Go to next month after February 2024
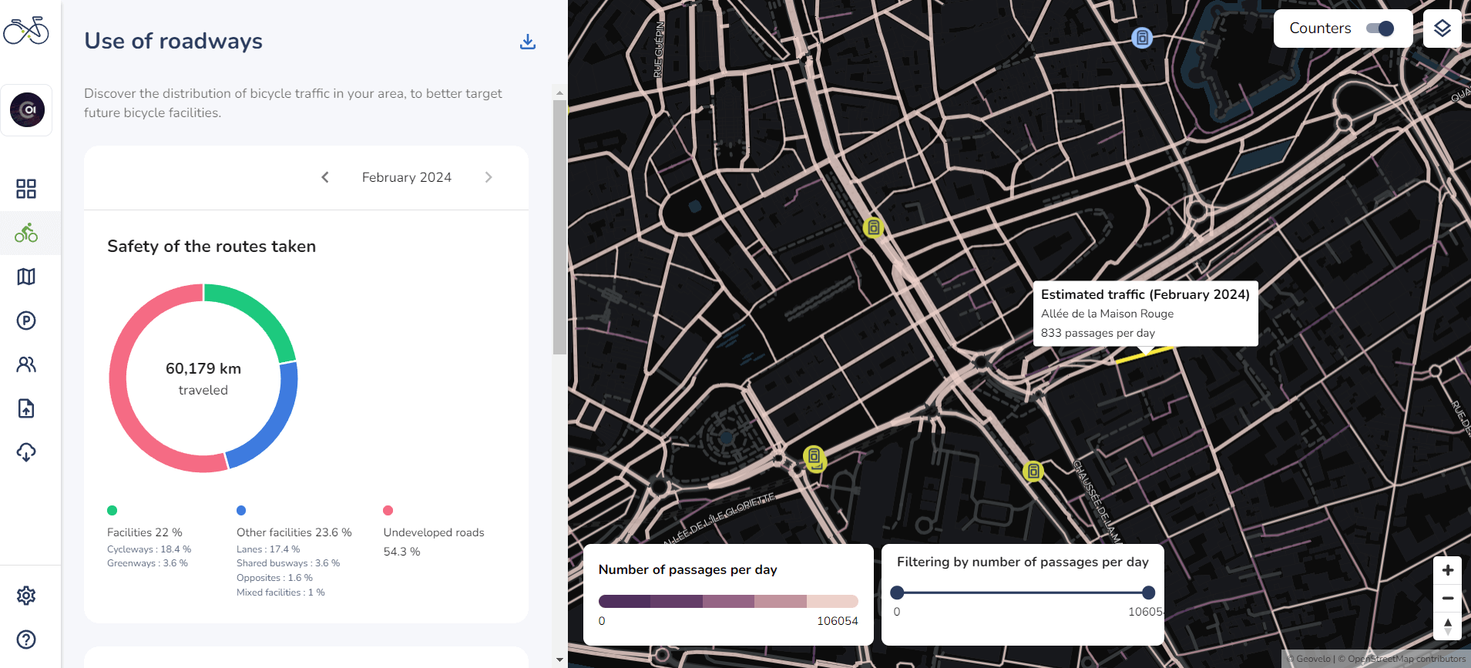This screenshot has height=668, width=1471. pyautogui.click(x=489, y=177)
